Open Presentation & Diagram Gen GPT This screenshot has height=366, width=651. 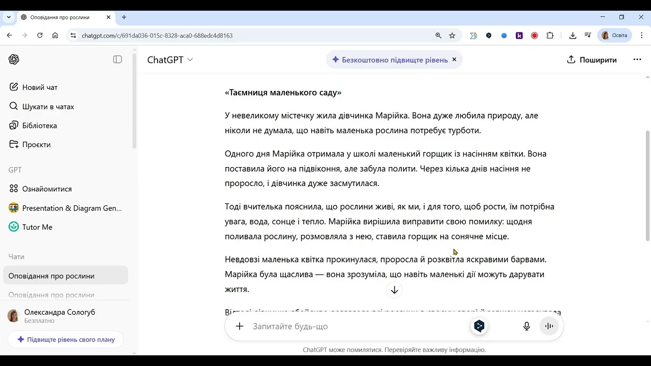(66, 208)
